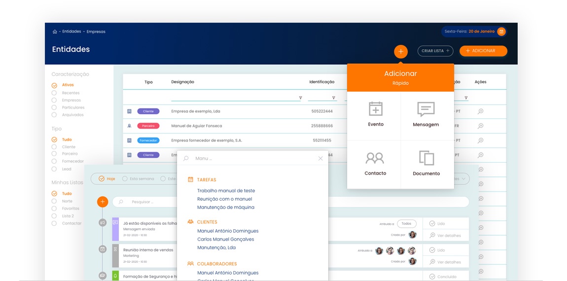Click filter icon under Designação column
Viewport: 567px width, 281px height.
(x=300, y=98)
